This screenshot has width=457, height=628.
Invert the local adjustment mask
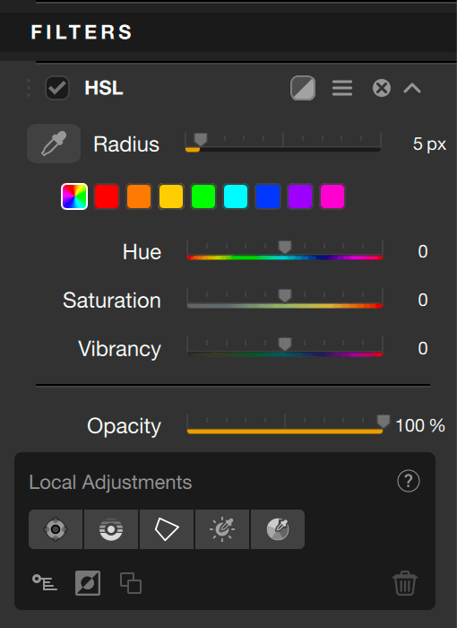(x=88, y=583)
